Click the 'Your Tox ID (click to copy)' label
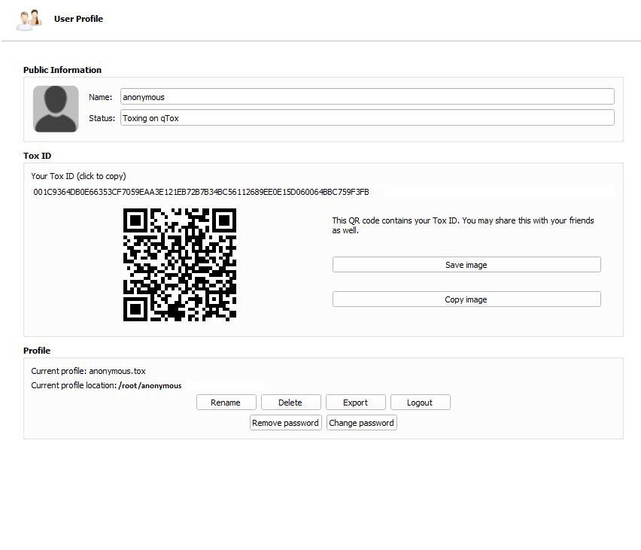This screenshot has height=550, width=641. coord(78,176)
